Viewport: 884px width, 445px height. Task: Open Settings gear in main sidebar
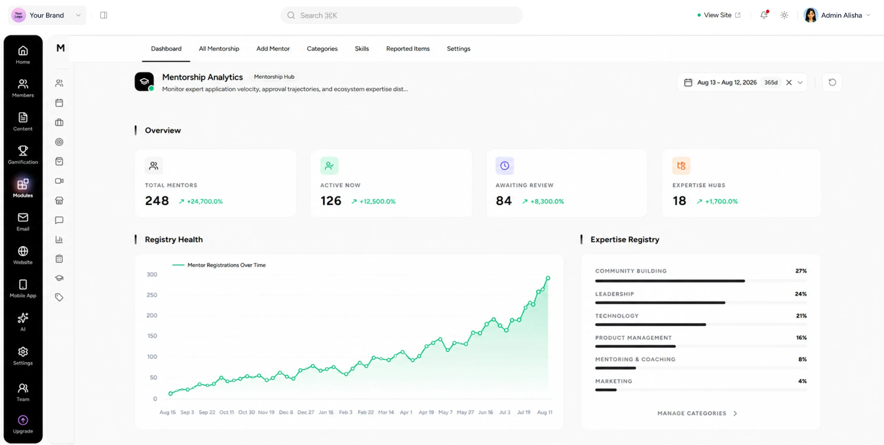point(23,356)
